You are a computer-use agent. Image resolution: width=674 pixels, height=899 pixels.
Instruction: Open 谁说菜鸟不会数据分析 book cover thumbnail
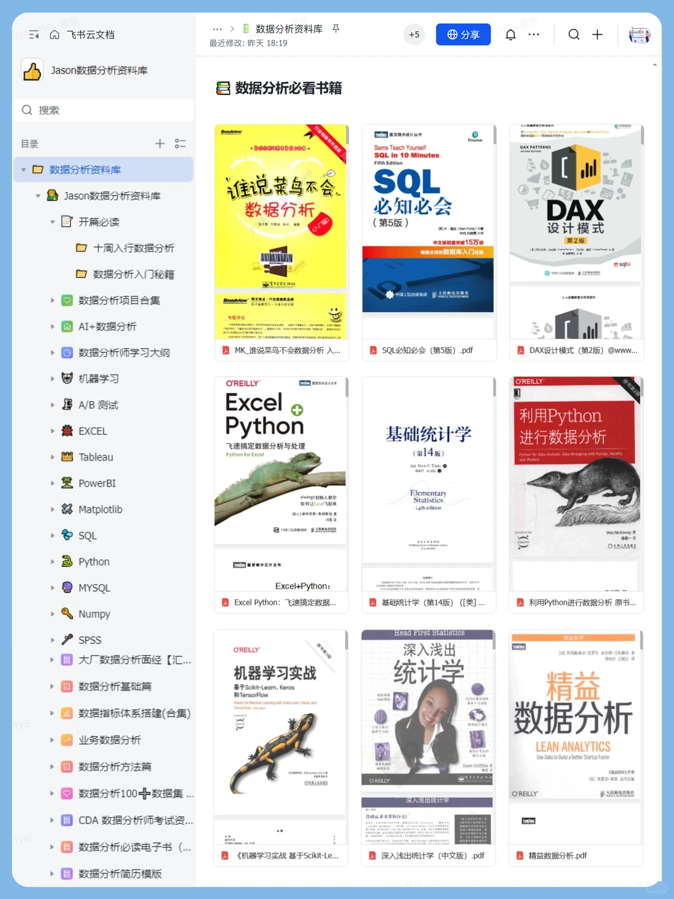(x=281, y=232)
